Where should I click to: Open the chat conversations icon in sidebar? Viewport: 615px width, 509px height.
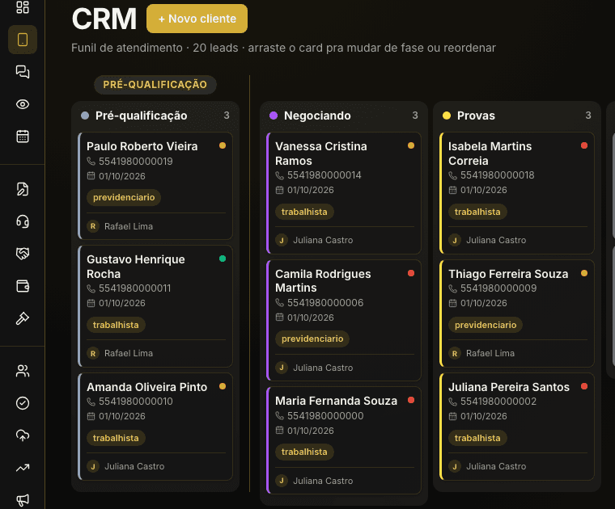tap(23, 72)
